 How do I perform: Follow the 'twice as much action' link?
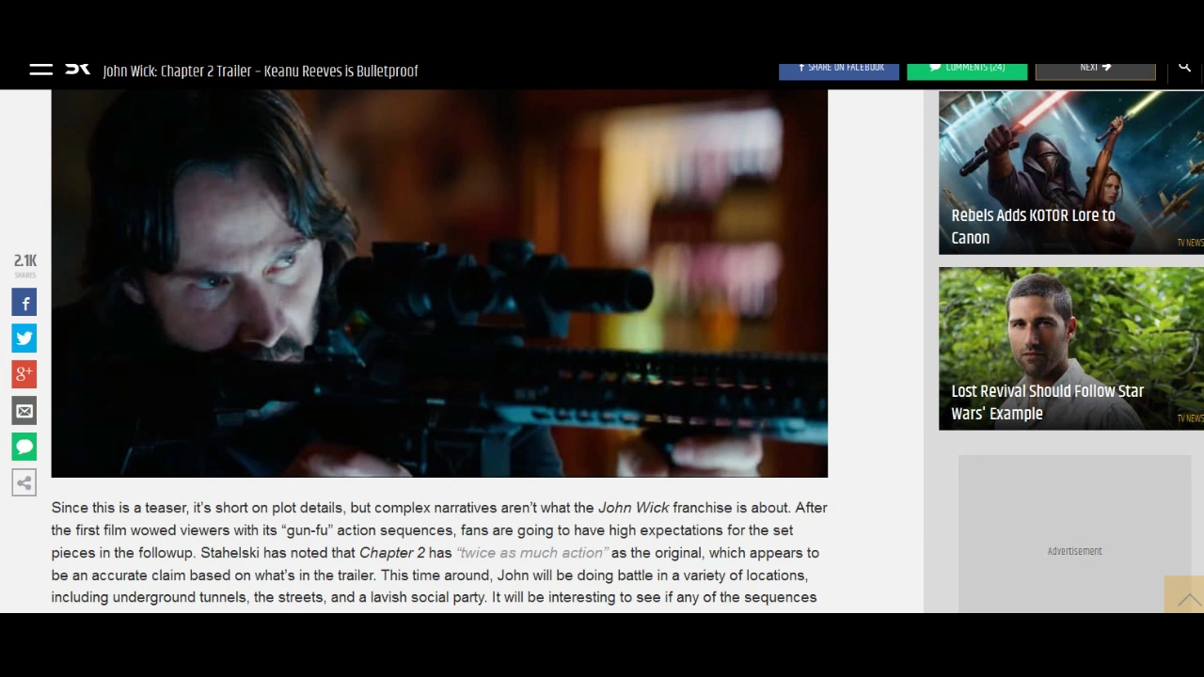[532, 553]
